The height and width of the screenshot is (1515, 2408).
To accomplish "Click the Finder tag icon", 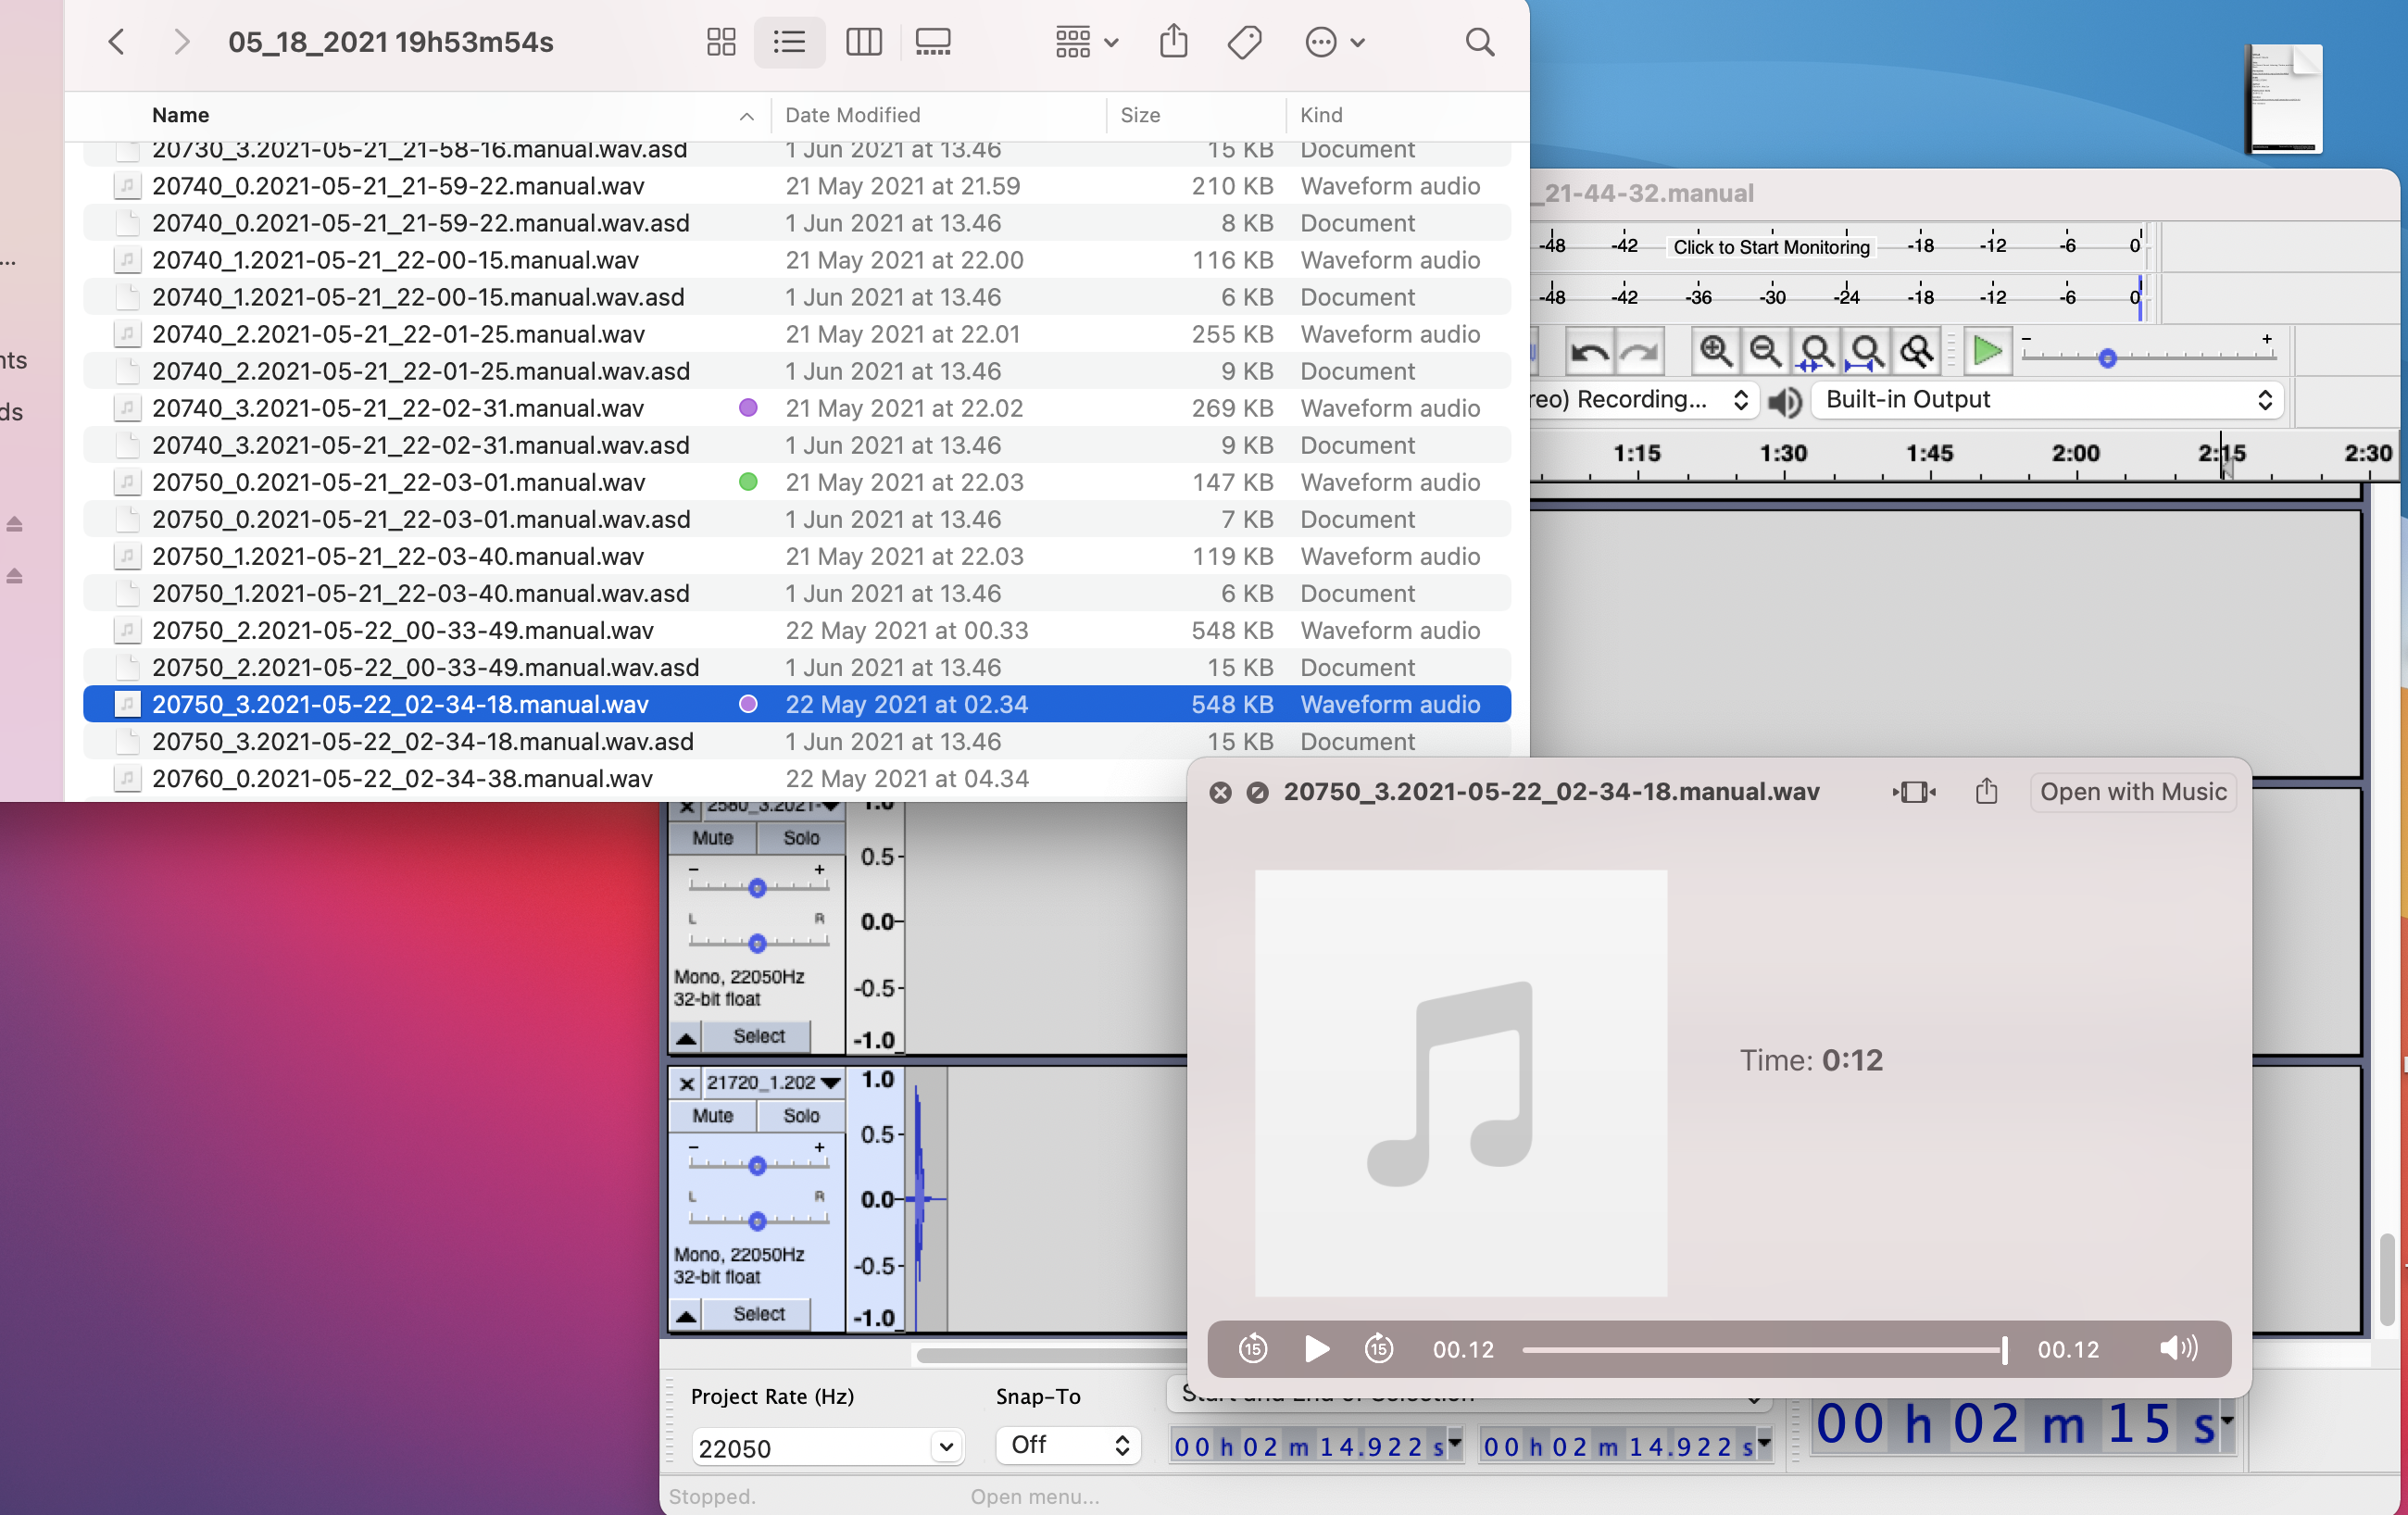I will [x=1244, y=42].
